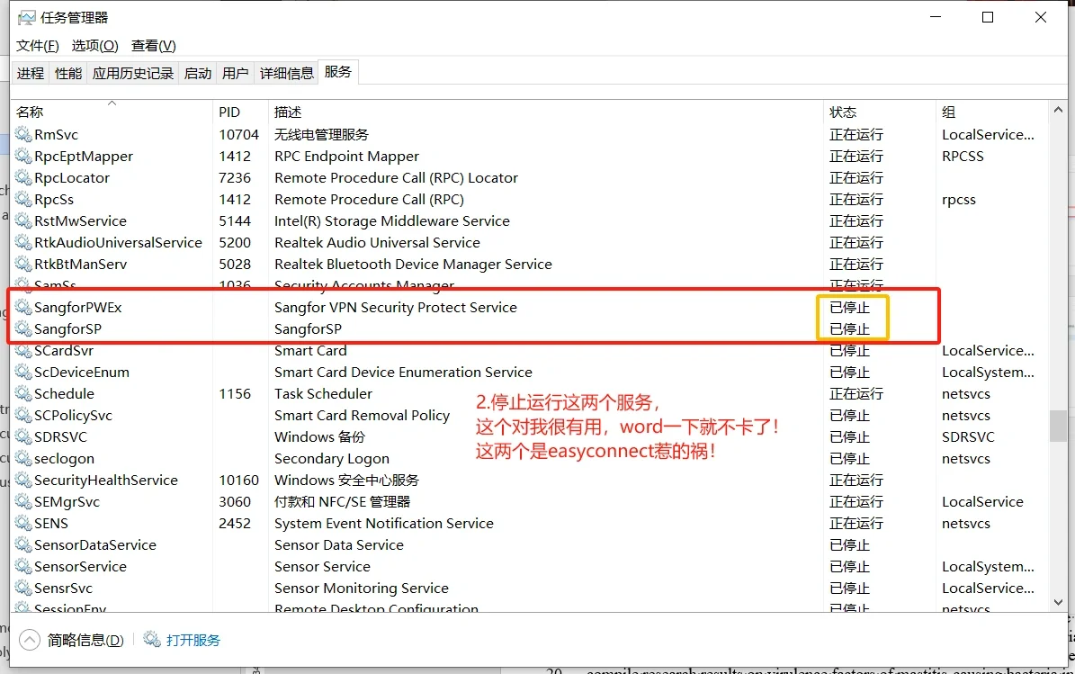
Task: Click the gear icon next to SCardSvr
Action: coord(23,350)
